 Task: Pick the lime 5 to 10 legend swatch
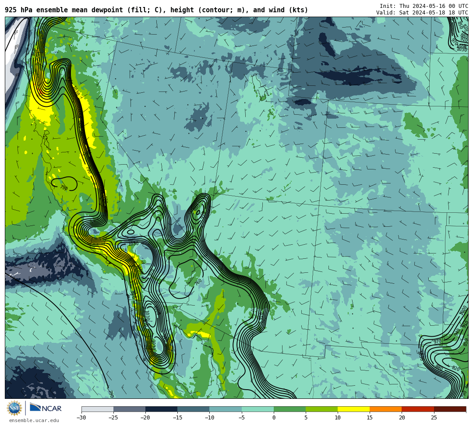321,409
